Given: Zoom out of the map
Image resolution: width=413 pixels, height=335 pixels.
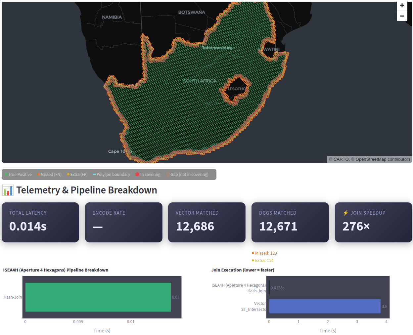Looking at the screenshot, I should click(x=402, y=16).
